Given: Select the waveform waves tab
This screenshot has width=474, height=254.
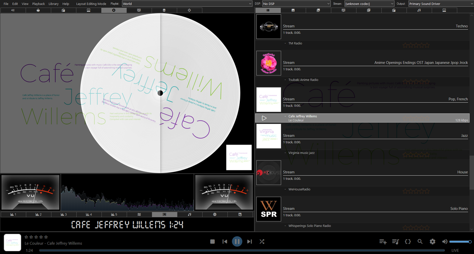Looking at the screenshot, I should point(139,214).
